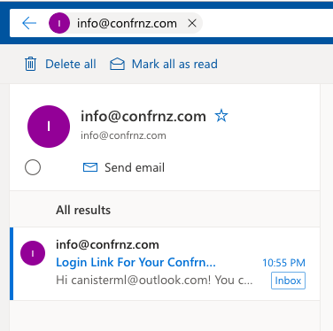This screenshot has height=331, width=333.
Task: Select the contact card circle checkbox
Action: (x=33, y=167)
